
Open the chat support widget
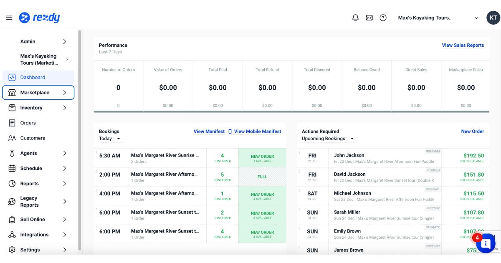point(486,243)
